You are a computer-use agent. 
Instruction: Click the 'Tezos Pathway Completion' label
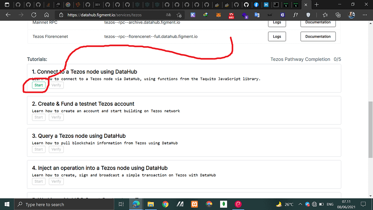pyautogui.click(x=300, y=59)
